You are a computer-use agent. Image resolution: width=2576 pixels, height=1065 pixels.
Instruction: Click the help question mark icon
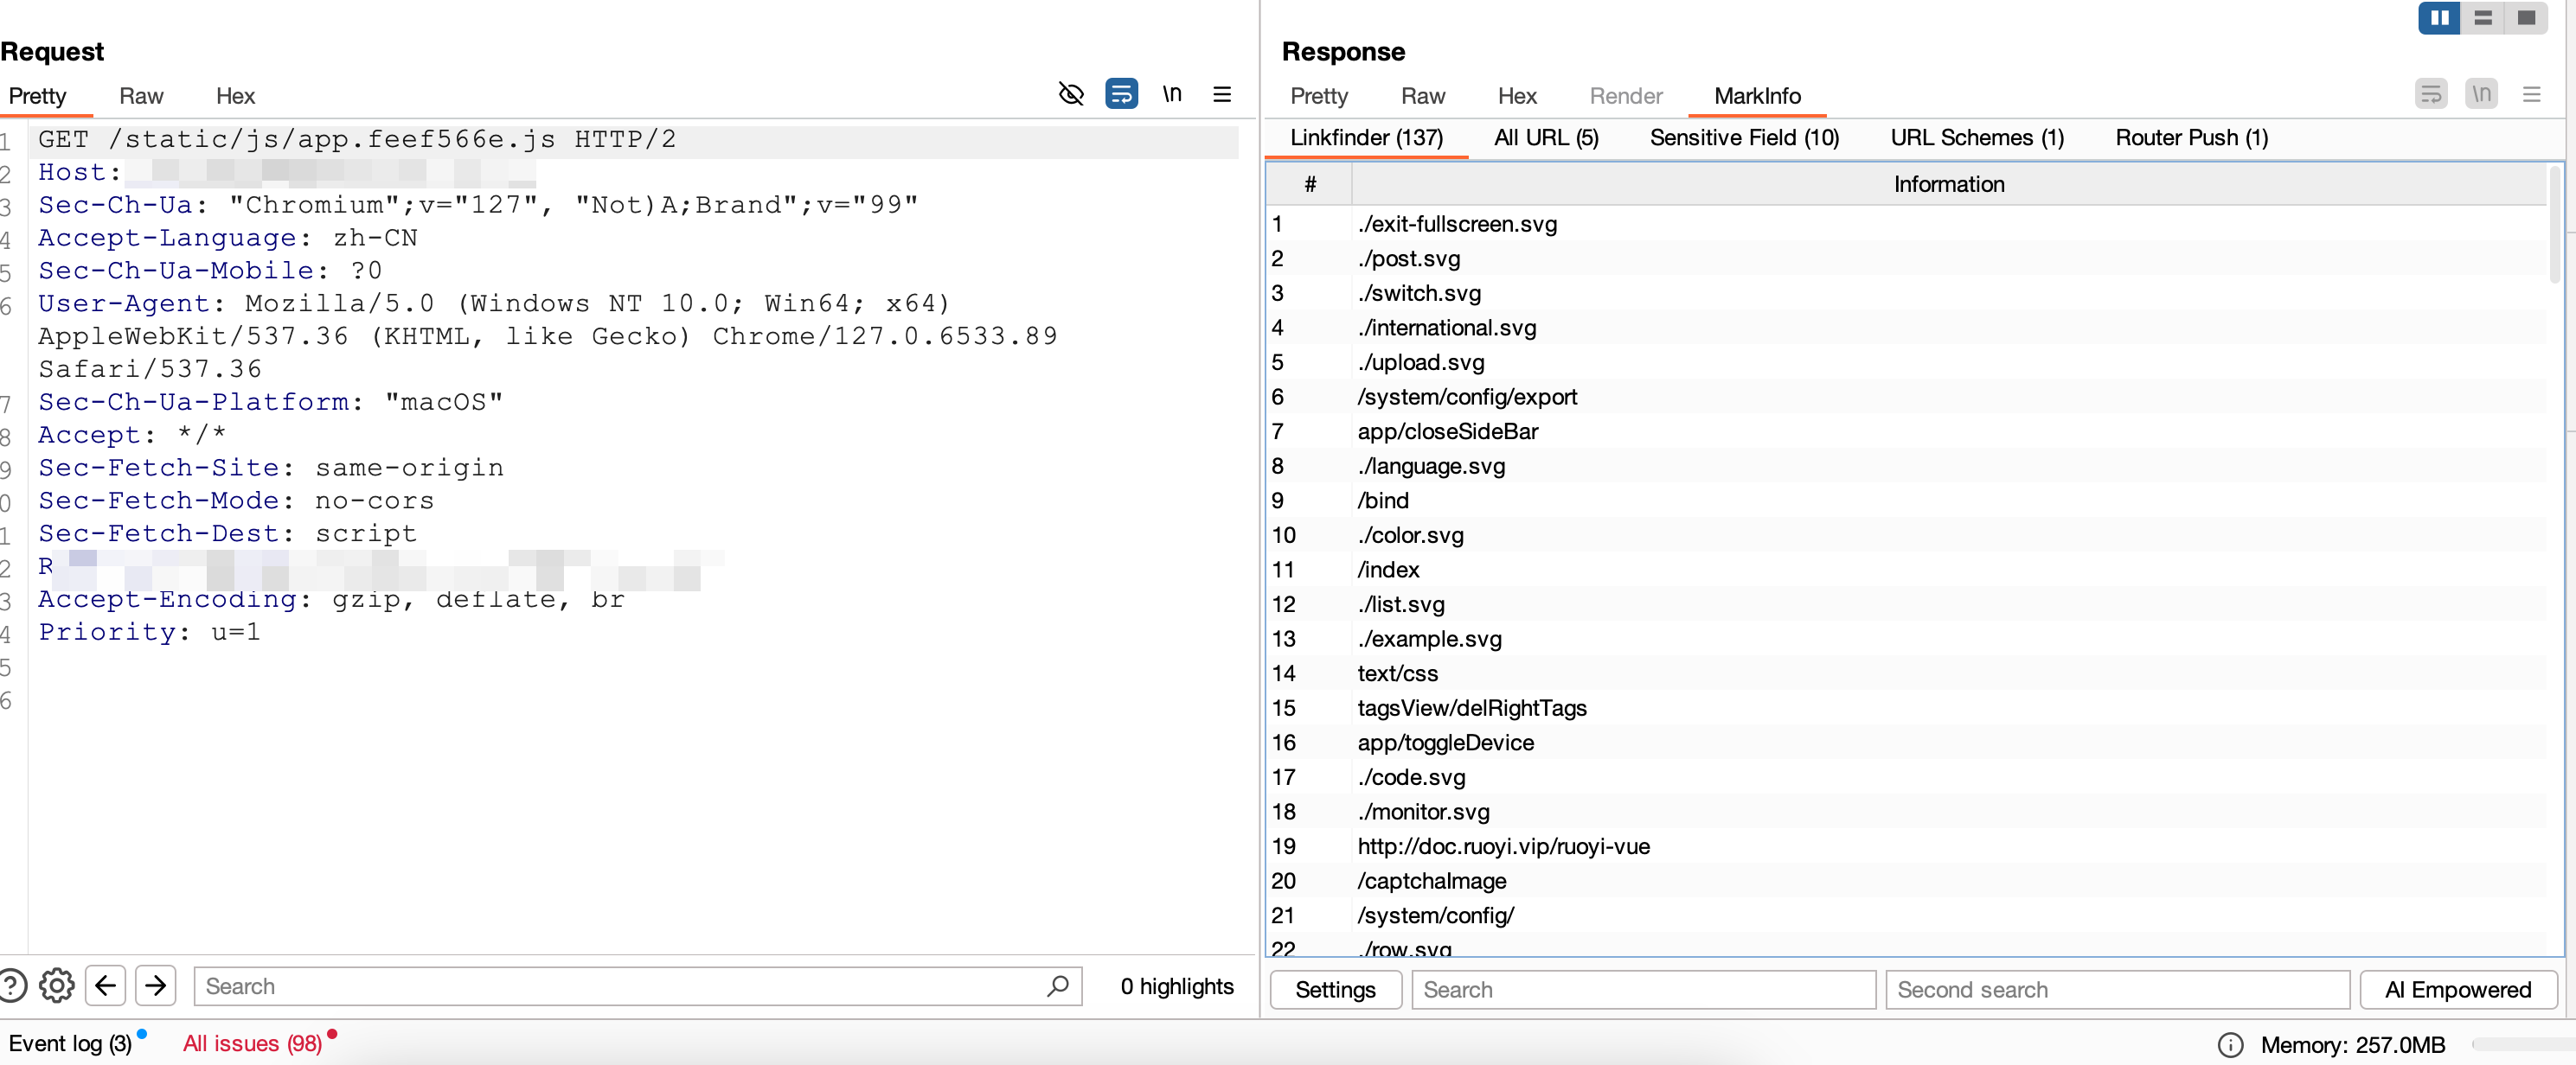pos(12,986)
